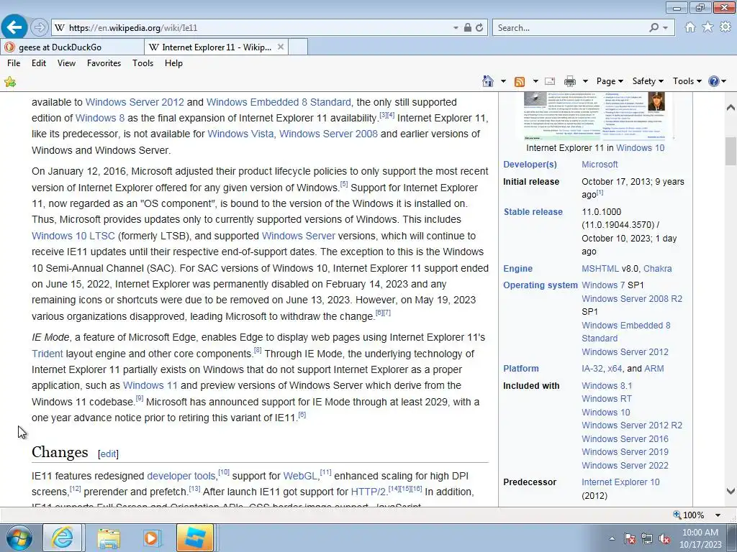Click Add to Favorites bar star icon
The image size is (737, 552).
point(10,82)
